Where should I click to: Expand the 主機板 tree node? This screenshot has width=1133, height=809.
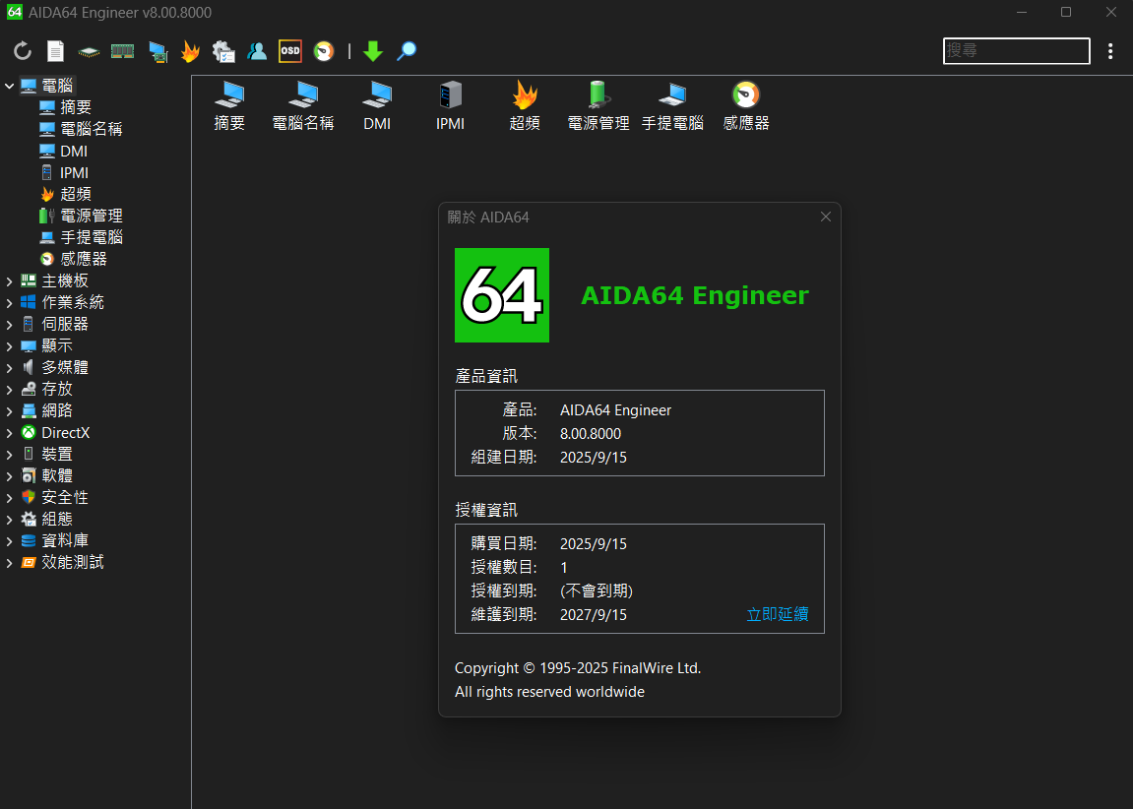tap(10, 281)
